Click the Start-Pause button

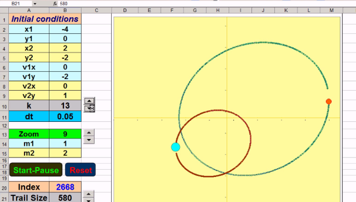coord(36,170)
